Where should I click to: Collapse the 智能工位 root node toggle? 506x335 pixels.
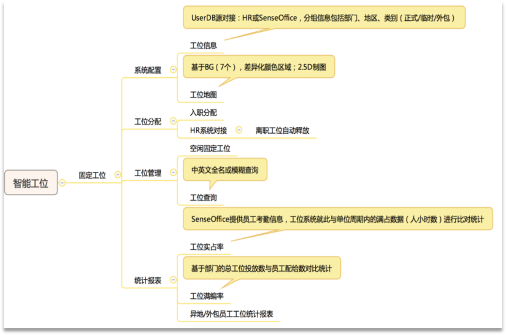tap(63, 183)
